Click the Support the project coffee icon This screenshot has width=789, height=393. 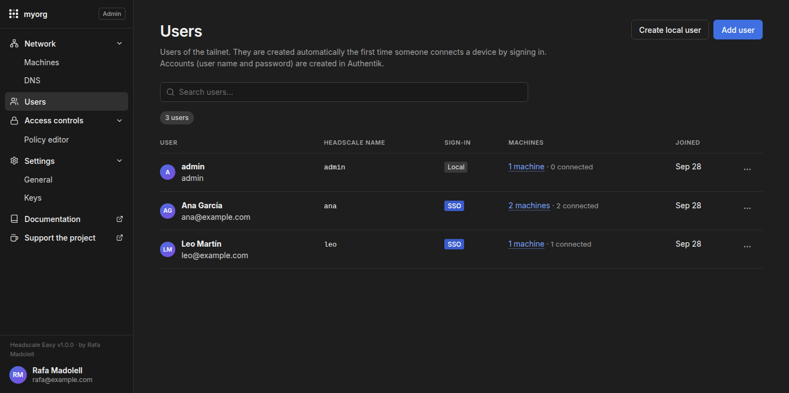[14, 238]
